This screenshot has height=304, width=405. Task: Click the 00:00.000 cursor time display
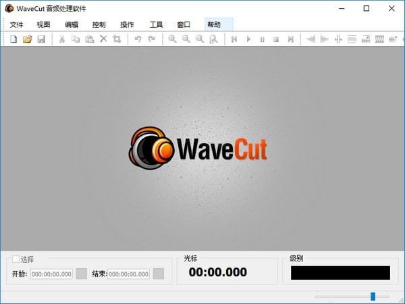point(218,272)
